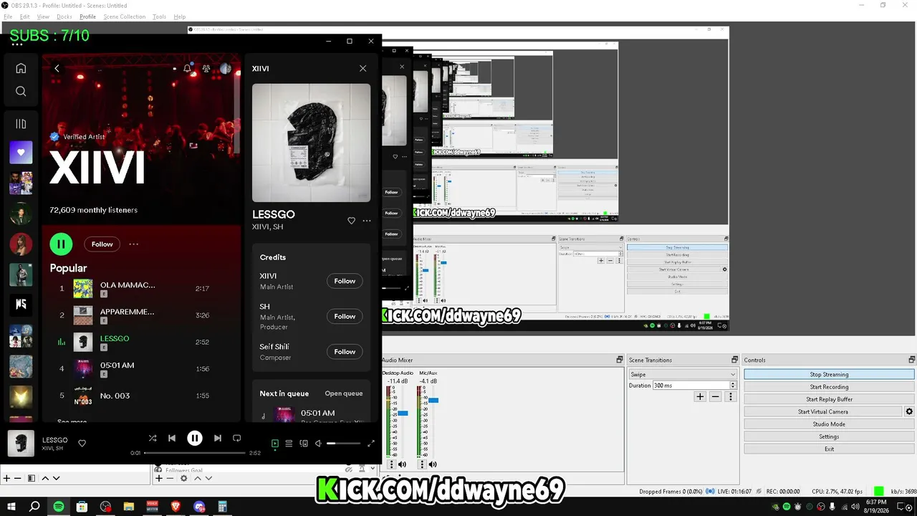Enable Studio Mode in OBS Controls
The image size is (917, 516).
829,424
